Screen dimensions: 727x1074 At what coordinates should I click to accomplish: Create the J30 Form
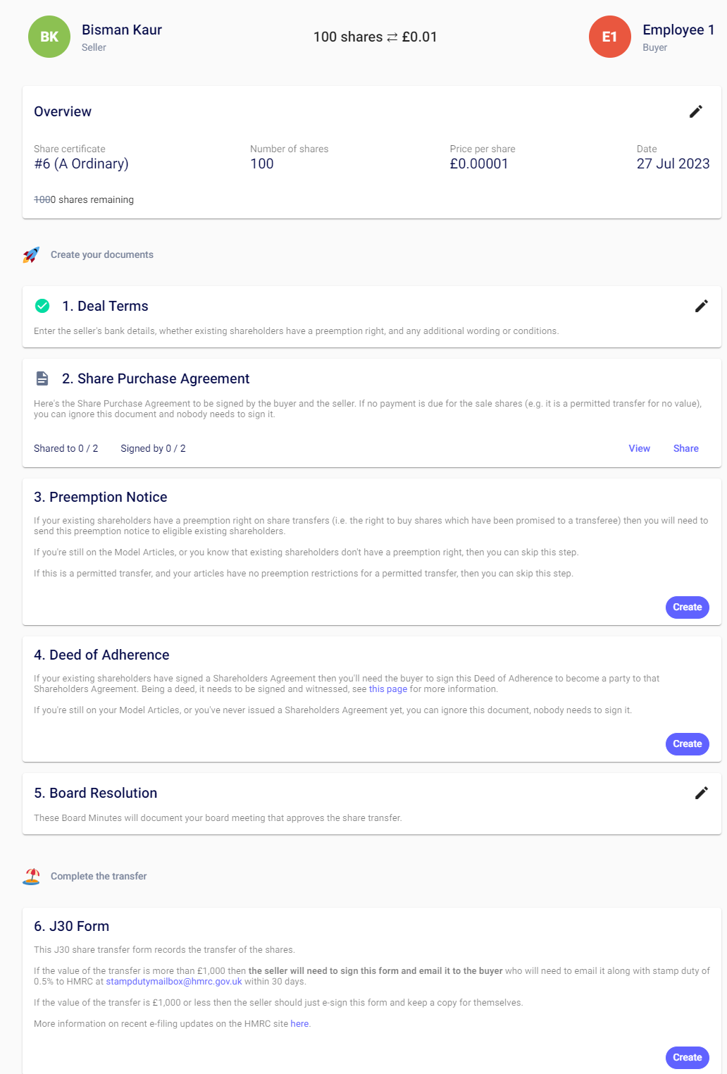[x=687, y=1057]
